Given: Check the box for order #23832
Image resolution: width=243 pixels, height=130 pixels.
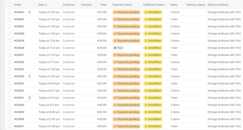Looking at the screenshot, I should point(10,91).
